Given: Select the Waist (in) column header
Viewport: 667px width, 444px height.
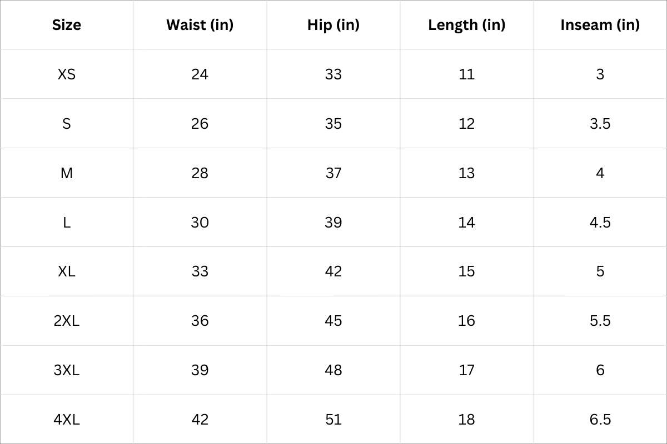Looking at the screenshot, I should click(200, 25).
